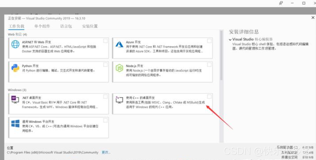The height and width of the screenshot is (160, 316).
Task: Click the ASP.NET 和 Web 开发 title
Action: pos(37,42)
